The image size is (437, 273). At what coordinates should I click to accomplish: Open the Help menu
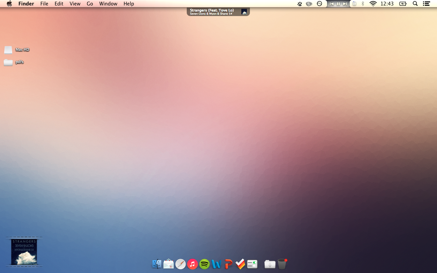[129, 4]
